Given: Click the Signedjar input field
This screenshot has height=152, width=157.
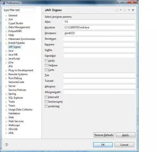Looking at the screenshot, I should tap(99, 56).
